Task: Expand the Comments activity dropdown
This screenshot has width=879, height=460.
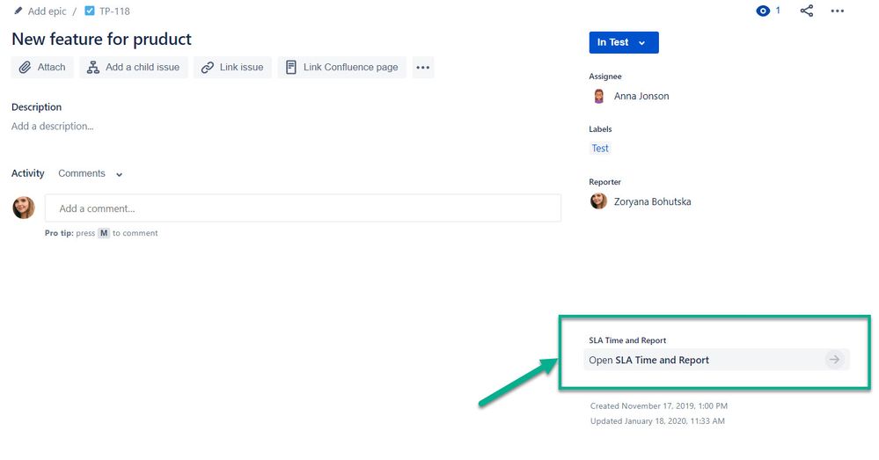Action: [91, 173]
